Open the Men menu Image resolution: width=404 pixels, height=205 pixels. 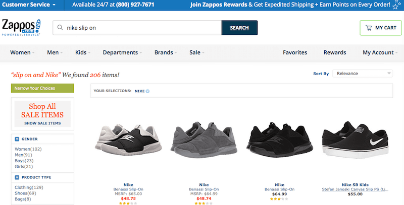point(55,52)
